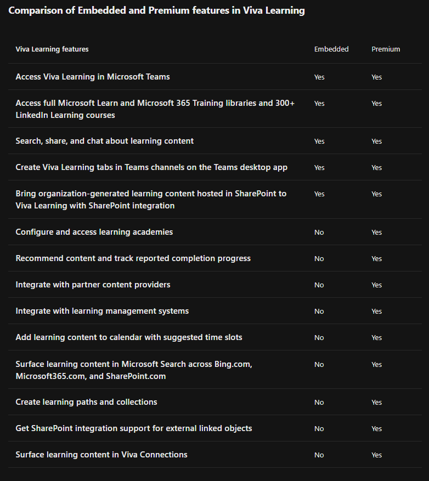Click the Embedded column header
Viewport: 429px width, 481px height.
tap(331, 49)
